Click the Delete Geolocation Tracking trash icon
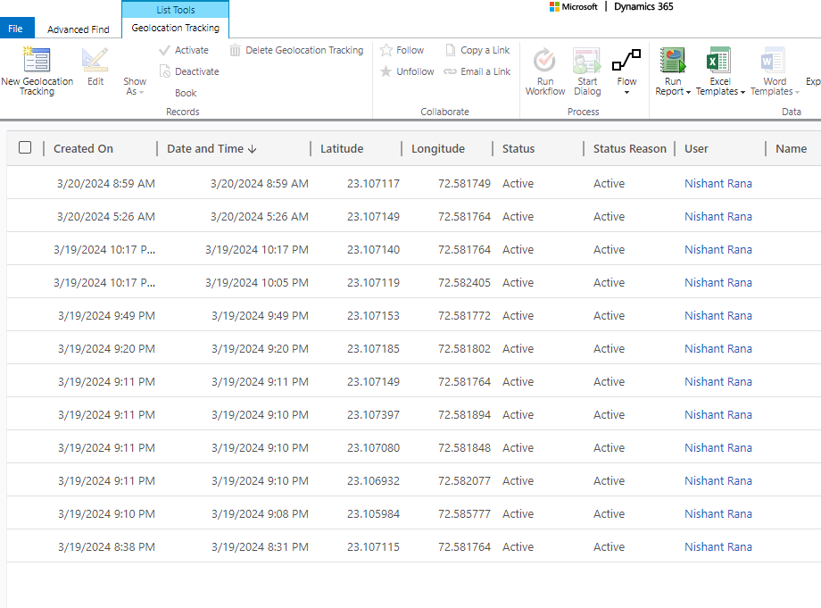This screenshot has height=608, width=821. click(235, 50)
